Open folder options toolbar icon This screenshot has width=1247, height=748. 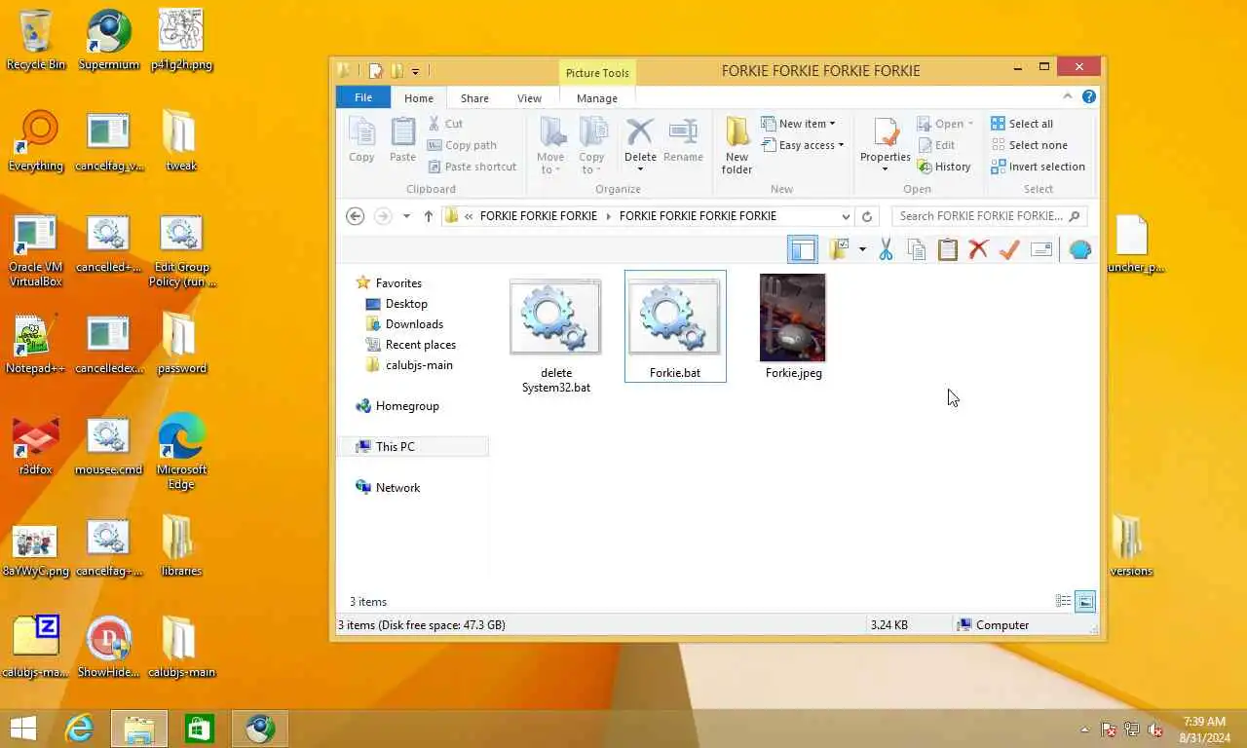click(839, 250)
